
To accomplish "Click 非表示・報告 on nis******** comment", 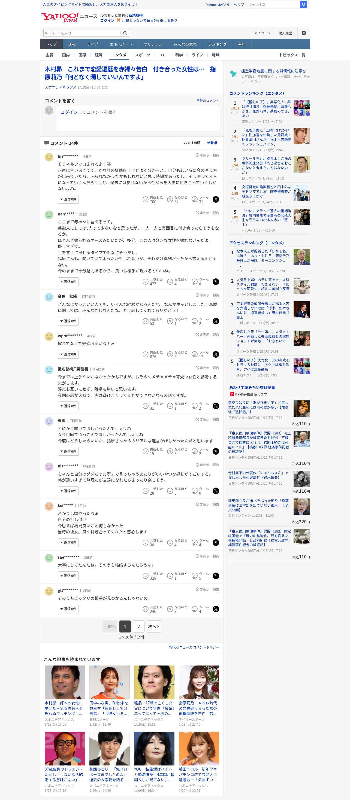I will click(x=207, y=465).
